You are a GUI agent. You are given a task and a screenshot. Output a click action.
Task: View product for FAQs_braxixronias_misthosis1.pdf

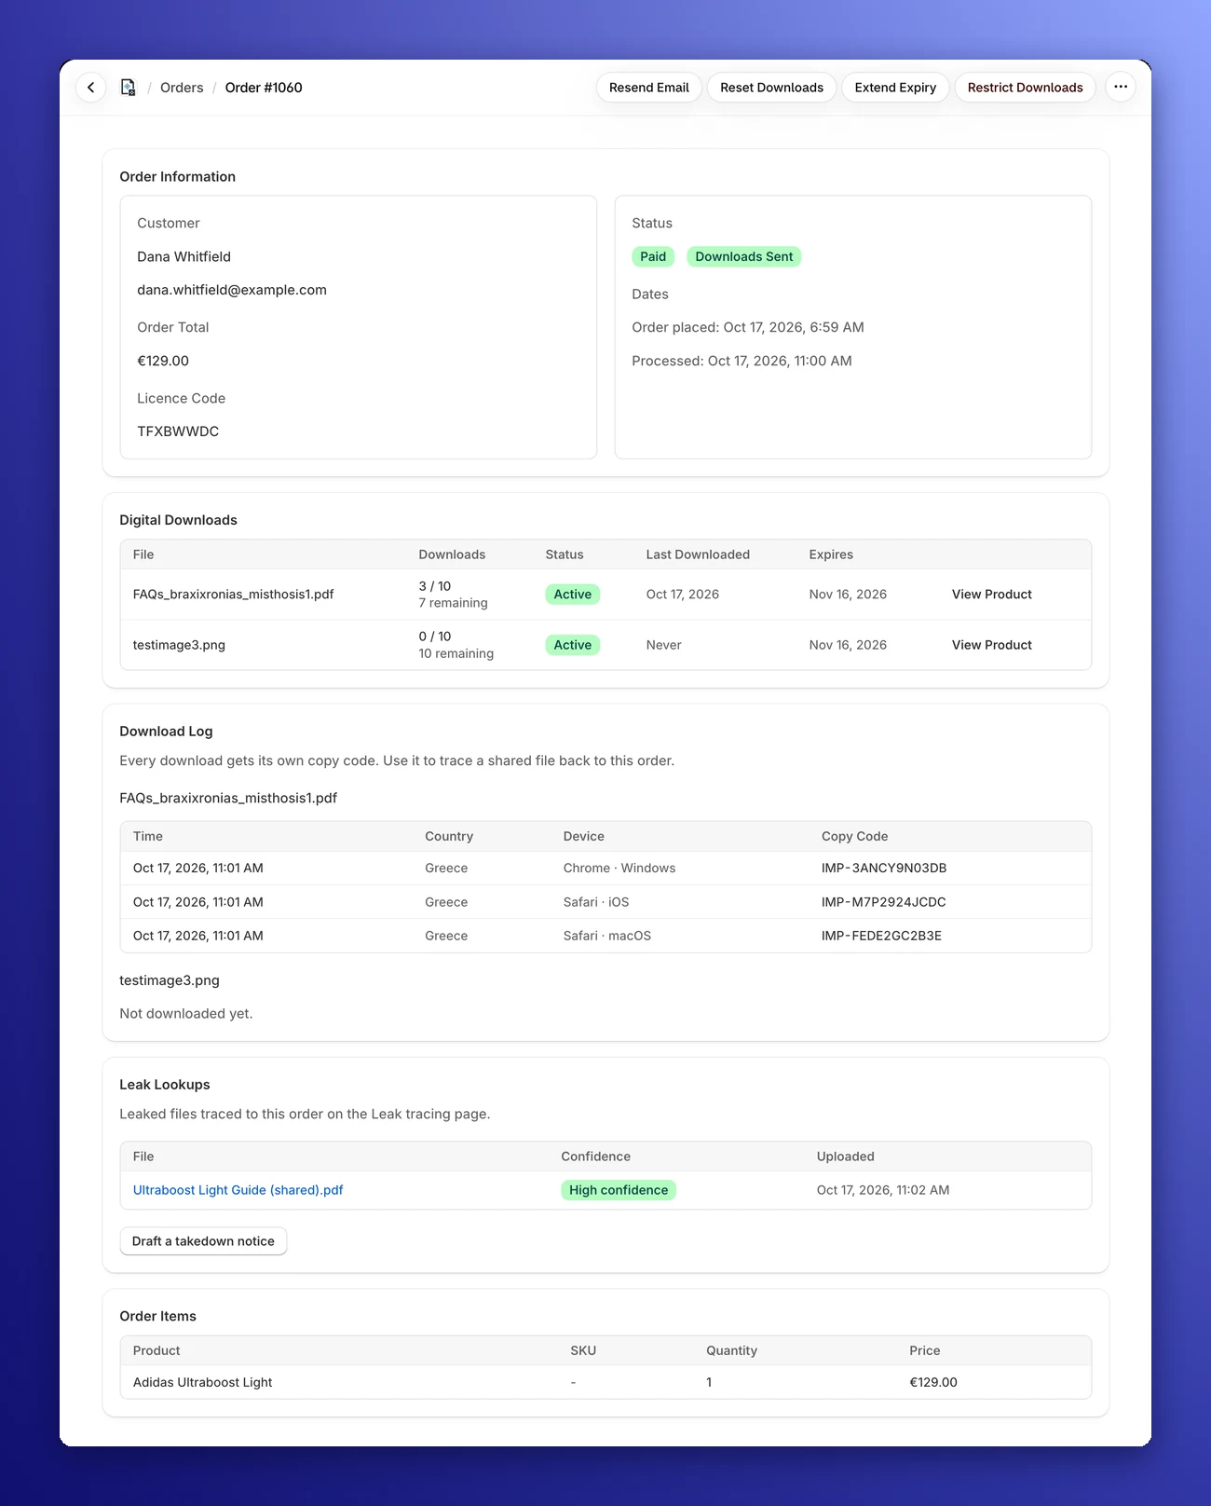point(992,595)
